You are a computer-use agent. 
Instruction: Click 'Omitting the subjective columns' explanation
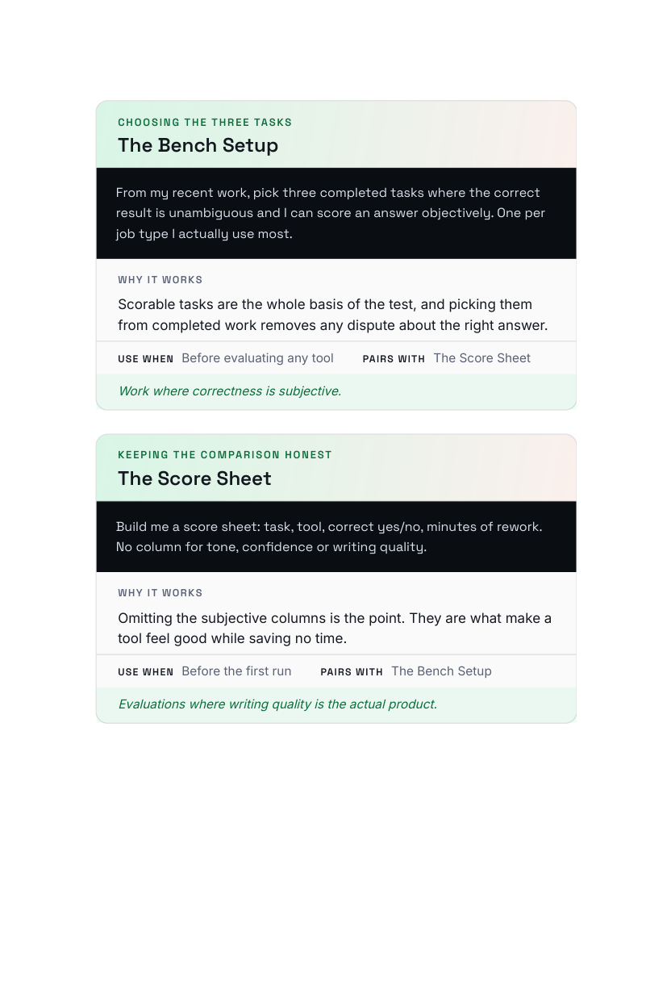[x=335, y=628]
